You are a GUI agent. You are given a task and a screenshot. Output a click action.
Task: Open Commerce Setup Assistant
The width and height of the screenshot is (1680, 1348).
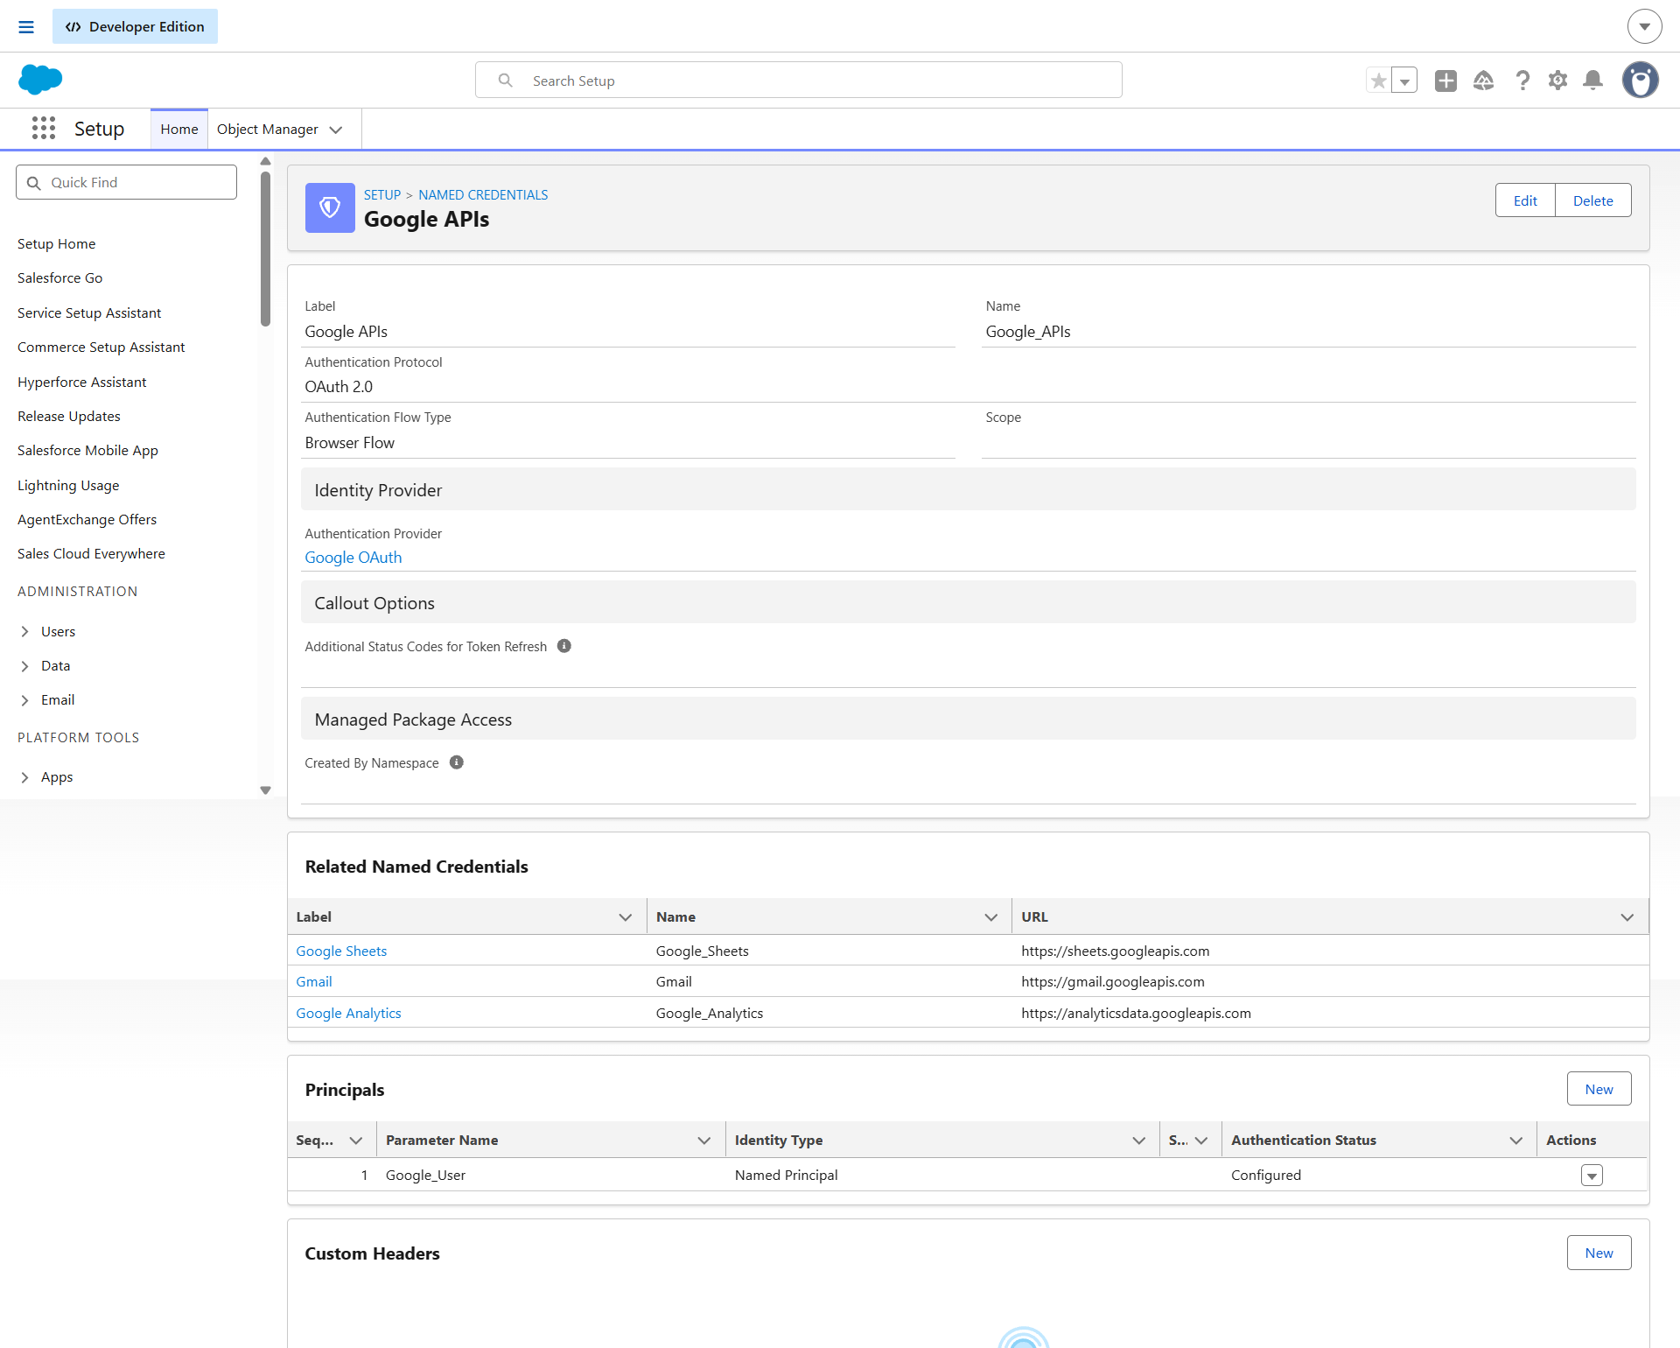coord(101,348)
